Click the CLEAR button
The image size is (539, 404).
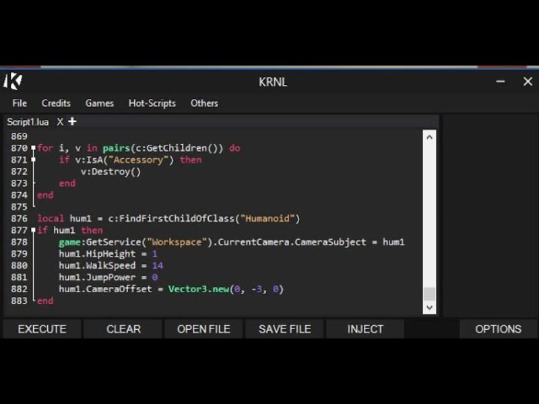[x=123, y=329]
